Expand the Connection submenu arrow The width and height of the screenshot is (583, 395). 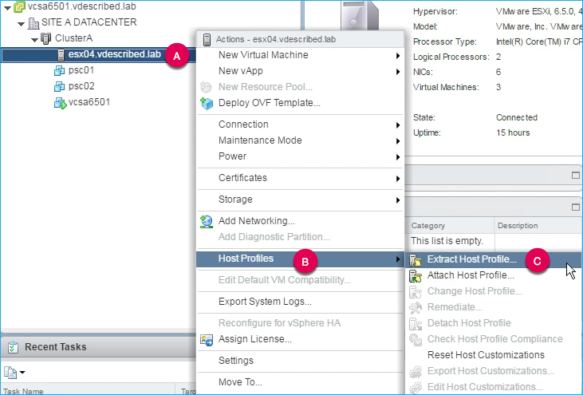398,125
